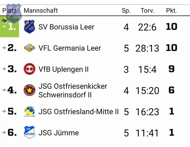Click the Pkt. column header

pos(171,11)
